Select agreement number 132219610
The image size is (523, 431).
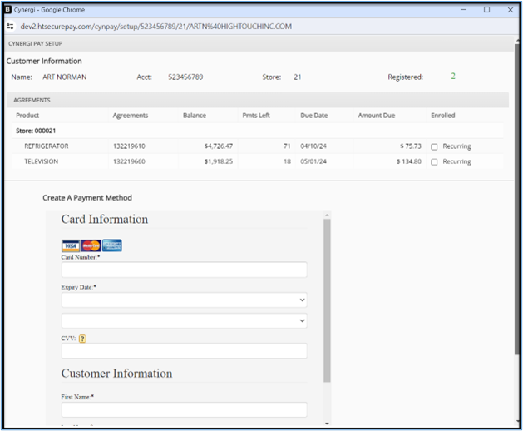click(129, 146)
